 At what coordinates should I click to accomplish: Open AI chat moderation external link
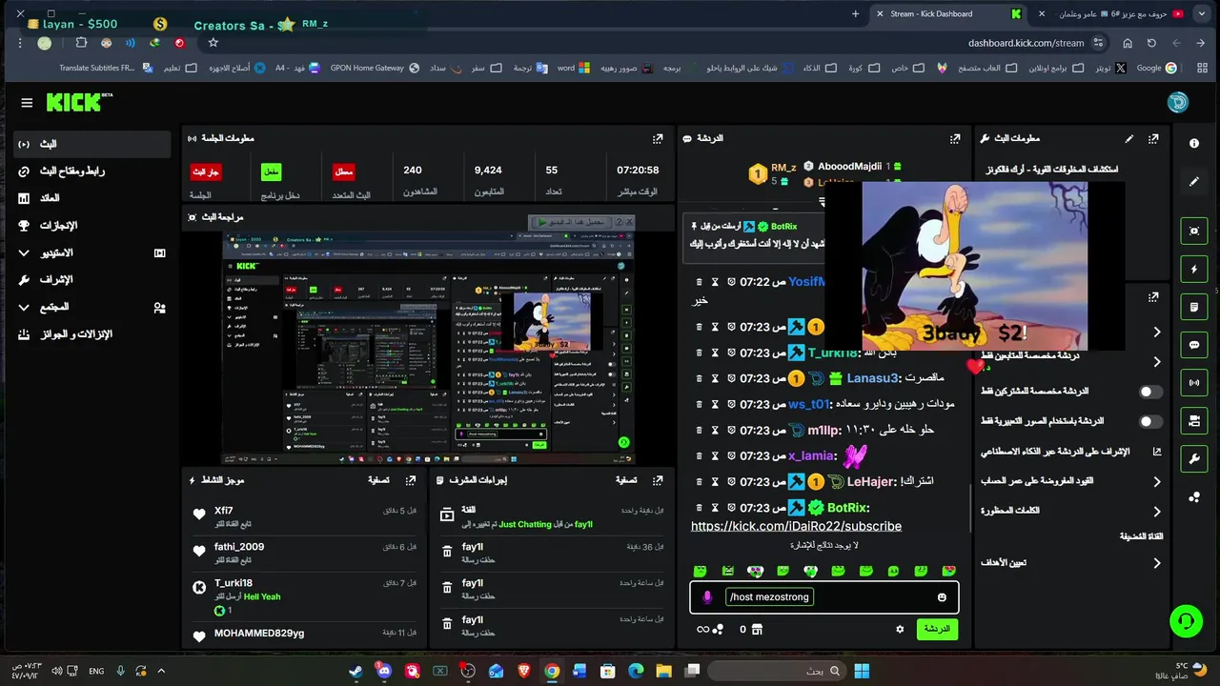1157,452
